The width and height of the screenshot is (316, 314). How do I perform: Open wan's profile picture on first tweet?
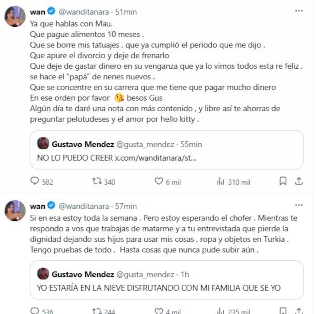(x=15, y=16)
